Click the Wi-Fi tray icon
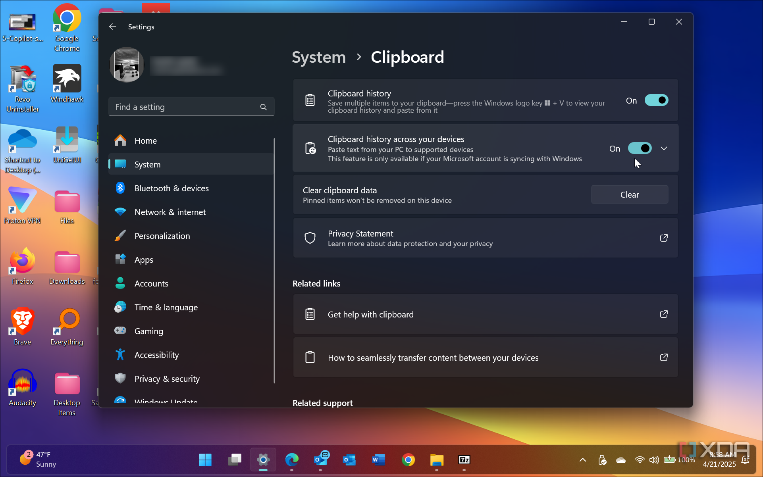The width and height of the screenshot is (763, 477). [640, 460]
